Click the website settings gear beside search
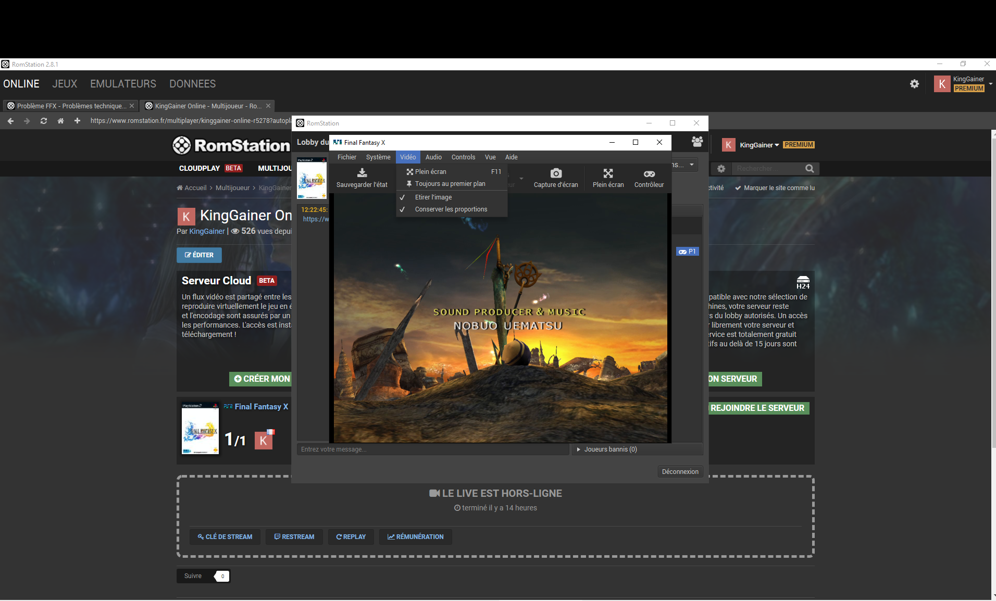Screen dimensions: 996x601 tap(721, 169)
